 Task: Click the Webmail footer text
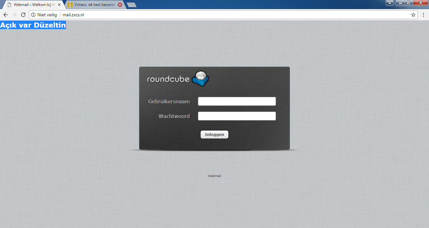(x=215, y=176)
